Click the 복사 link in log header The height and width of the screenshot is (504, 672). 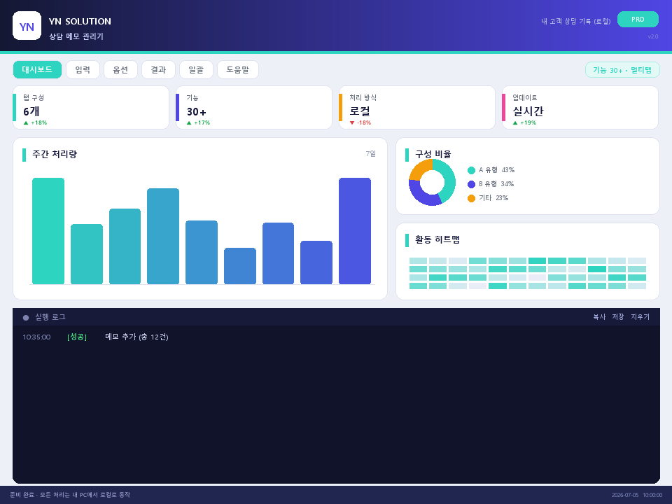(599, 316)
